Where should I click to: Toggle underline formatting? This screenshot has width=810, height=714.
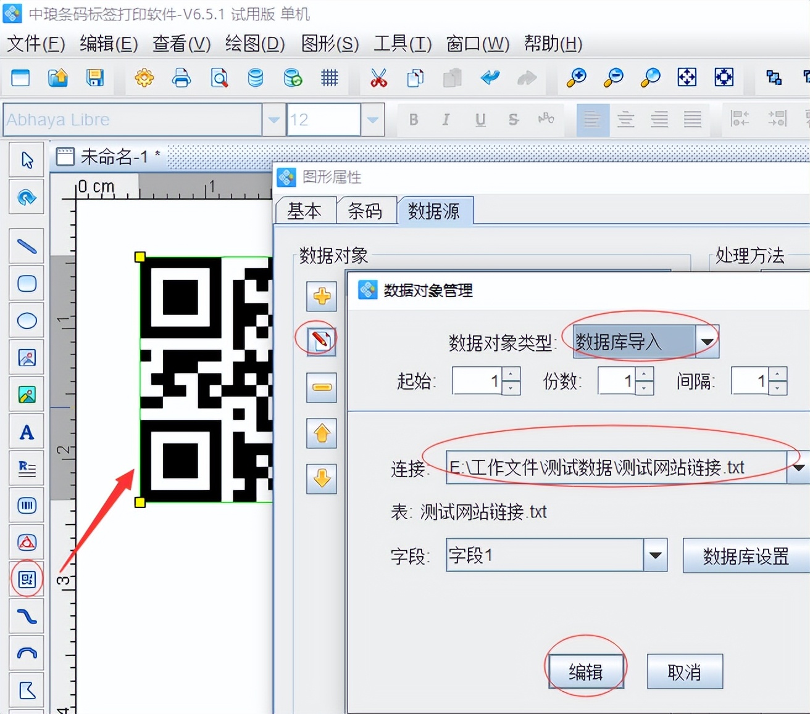tap(480, 120)
